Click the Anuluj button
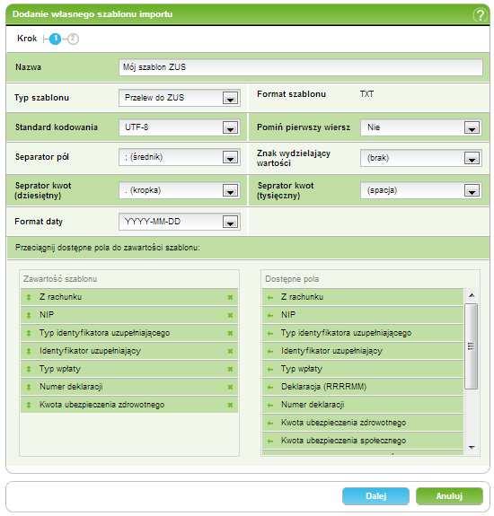This screenshot has height=516, width=494. coord(449,496)
